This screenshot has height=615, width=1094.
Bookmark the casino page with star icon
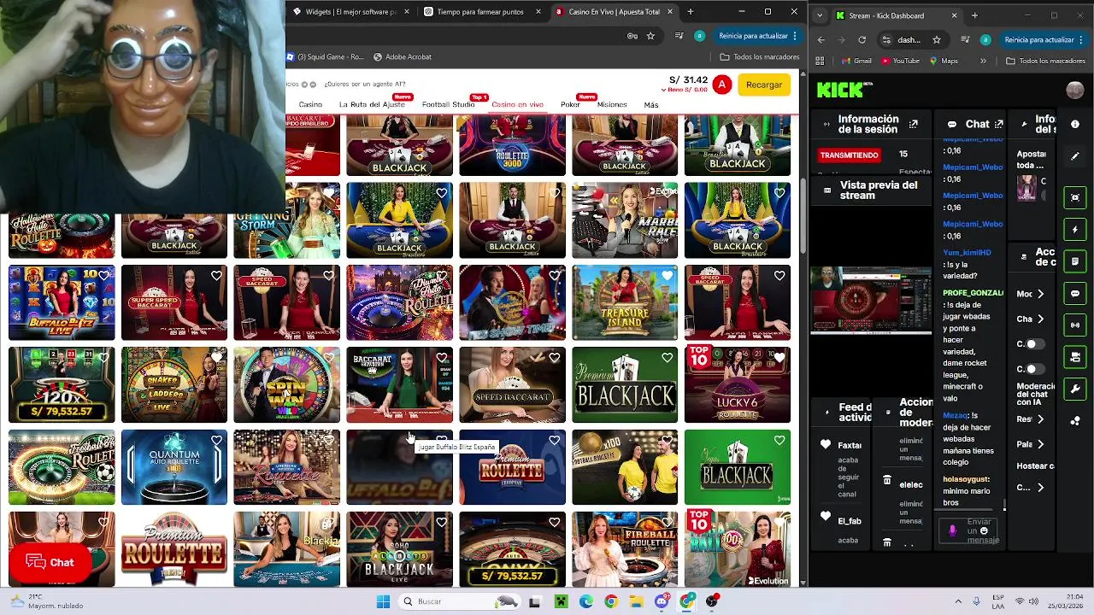click(650, 36)
